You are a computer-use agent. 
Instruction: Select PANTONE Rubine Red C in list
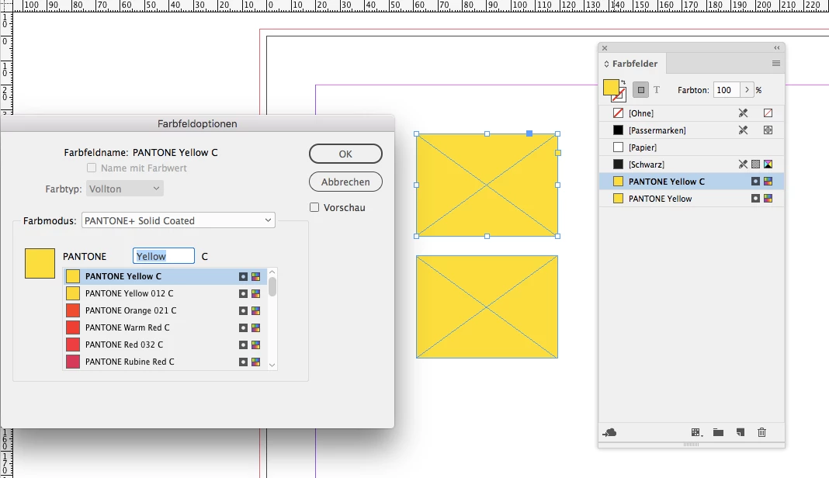click(165, 362)
